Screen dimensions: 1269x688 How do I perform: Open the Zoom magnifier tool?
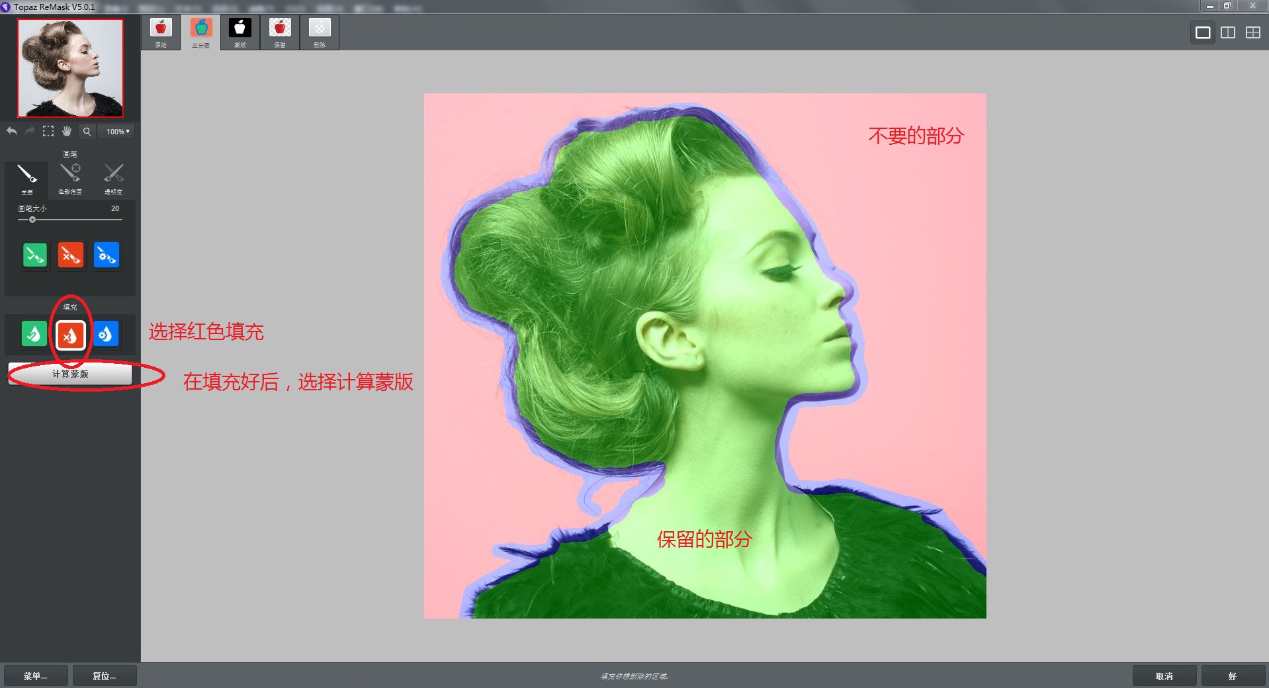tap(87, 131)
